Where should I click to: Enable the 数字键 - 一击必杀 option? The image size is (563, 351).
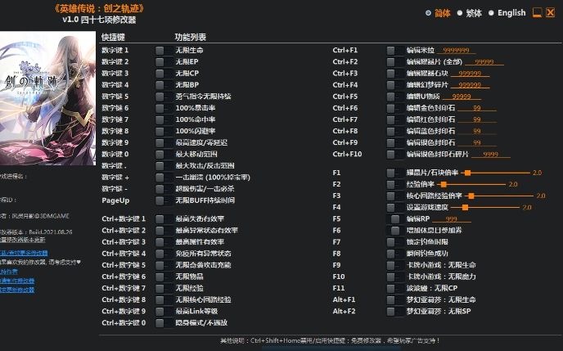[x=164, y=189]
